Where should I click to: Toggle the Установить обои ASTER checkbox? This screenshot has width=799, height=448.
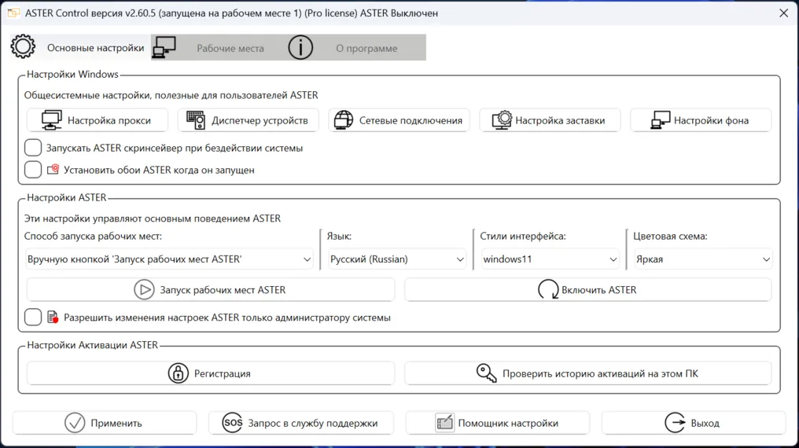coord(33,170)
